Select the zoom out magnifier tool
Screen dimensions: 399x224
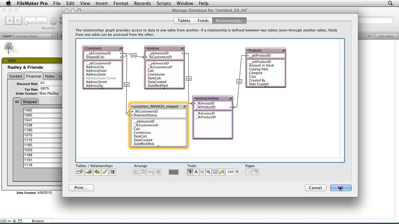(209, 172)
